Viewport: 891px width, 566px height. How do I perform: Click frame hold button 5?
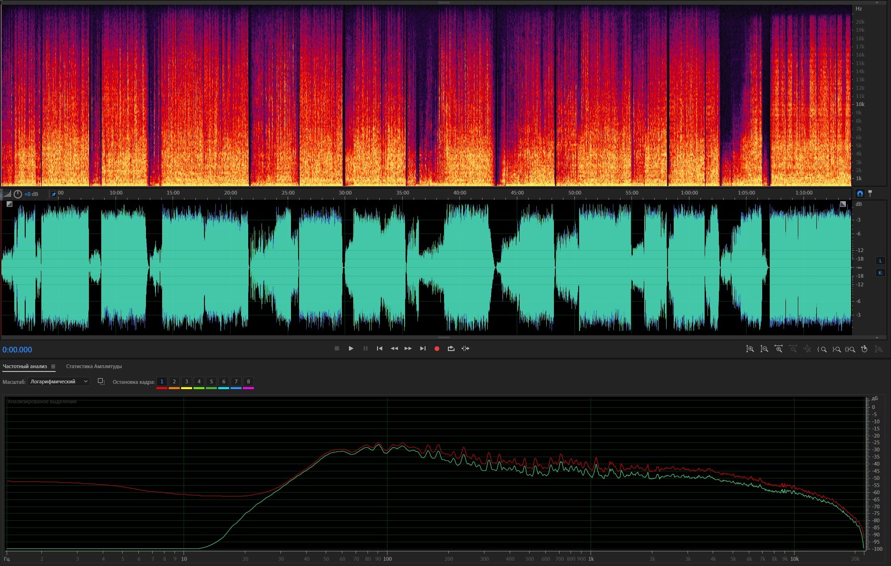click(211, 381)
